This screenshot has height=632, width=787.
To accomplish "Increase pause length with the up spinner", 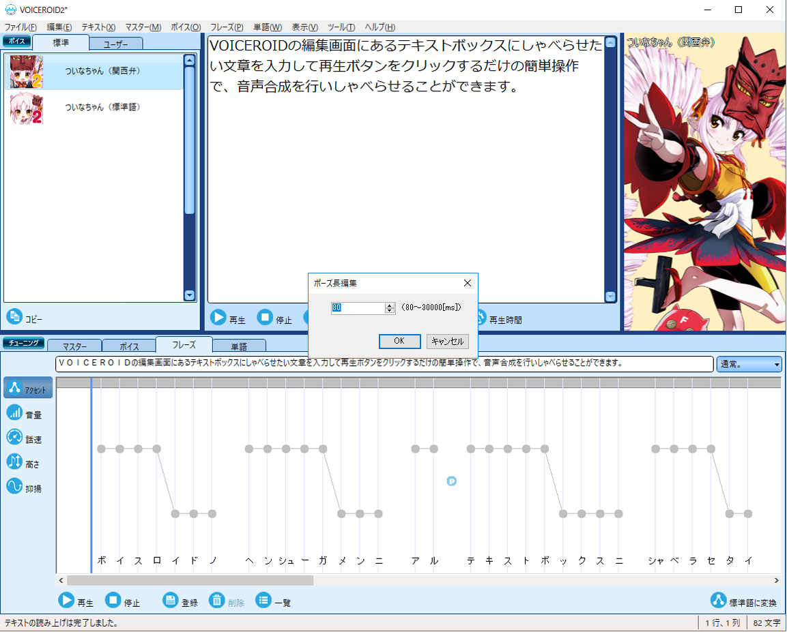I will pyautogui.click(x=390, y=305).
